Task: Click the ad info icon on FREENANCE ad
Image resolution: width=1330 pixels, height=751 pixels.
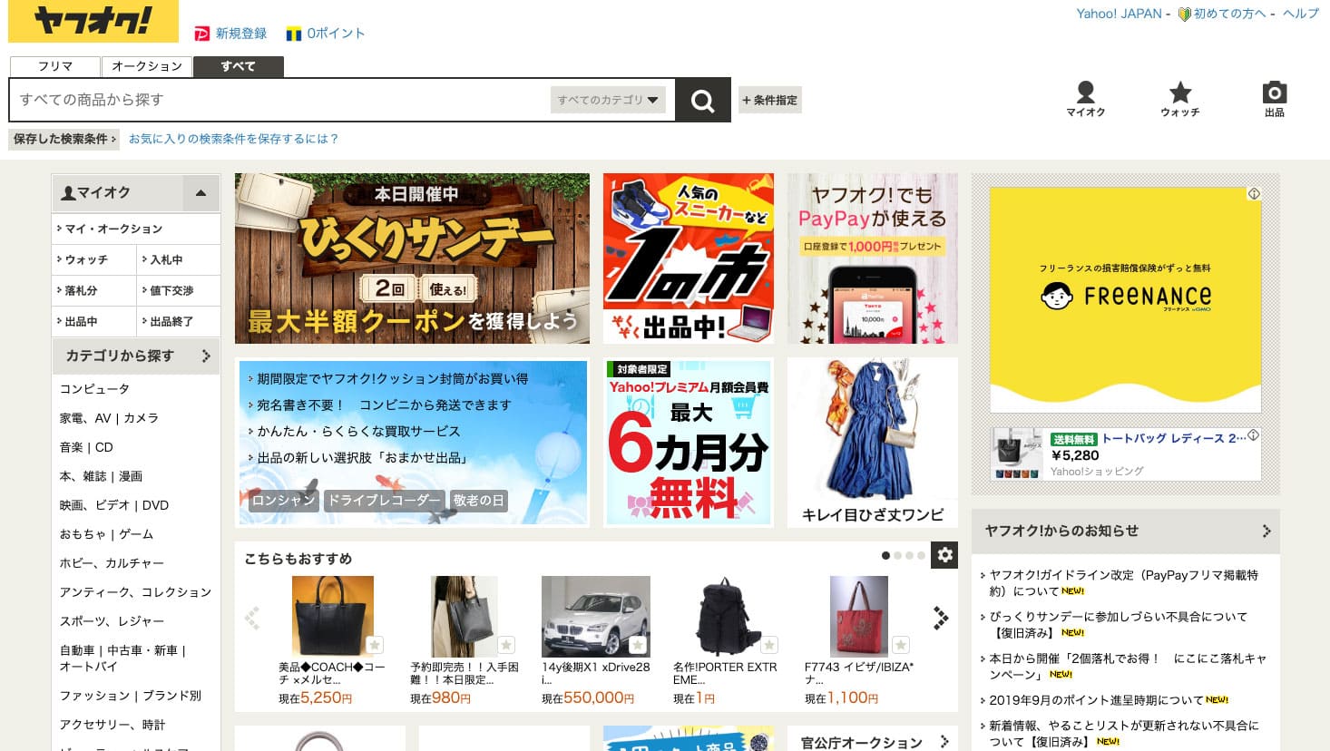Action: (1254, 194)
